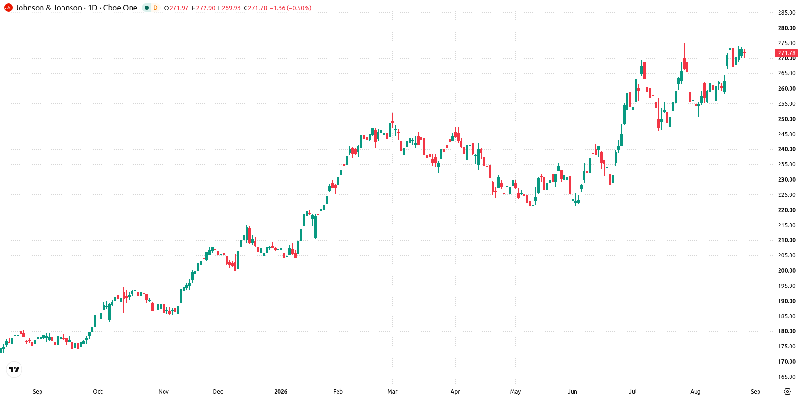Click the Nov label on the time axis
This screenshot has height=398, width=800.
(x=164, y=392)
